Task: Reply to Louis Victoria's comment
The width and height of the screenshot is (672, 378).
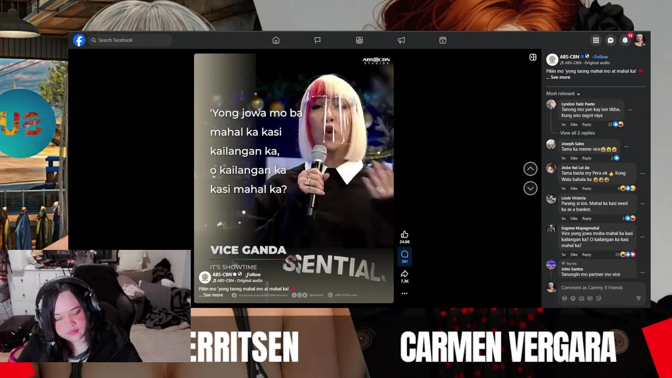Action: 586,218
